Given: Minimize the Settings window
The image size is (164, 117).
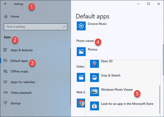Looking at the screenshot, I should 138,4.
